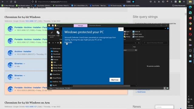Select Desktop in navigation pane
The image size is (194, 109).
55,51
